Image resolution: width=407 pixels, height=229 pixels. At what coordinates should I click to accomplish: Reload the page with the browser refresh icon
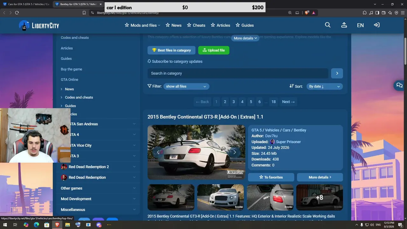point(17,13)
